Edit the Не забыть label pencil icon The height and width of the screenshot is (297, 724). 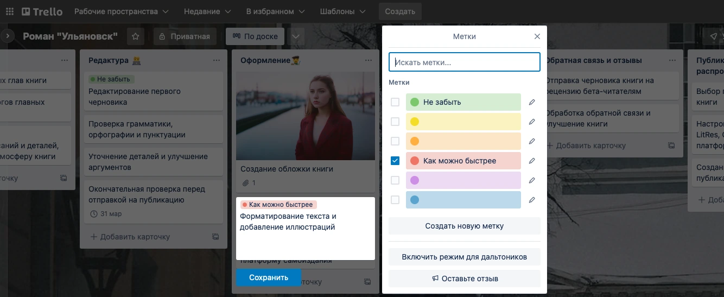532,102
